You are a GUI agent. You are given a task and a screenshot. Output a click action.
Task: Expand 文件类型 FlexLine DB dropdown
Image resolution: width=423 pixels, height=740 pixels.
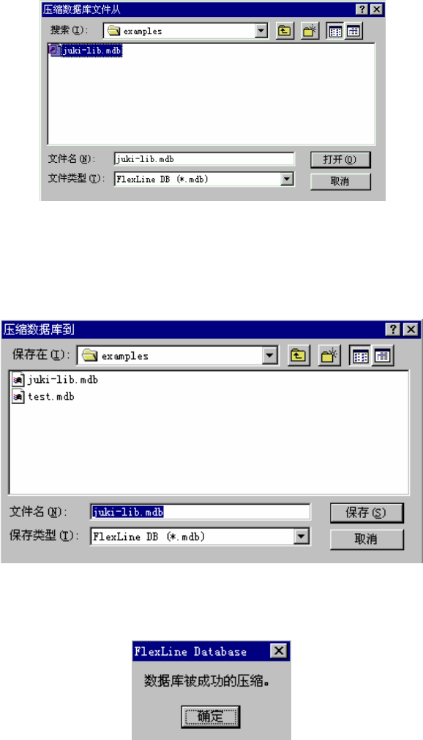pyautogui.click(x=287, y=179)
